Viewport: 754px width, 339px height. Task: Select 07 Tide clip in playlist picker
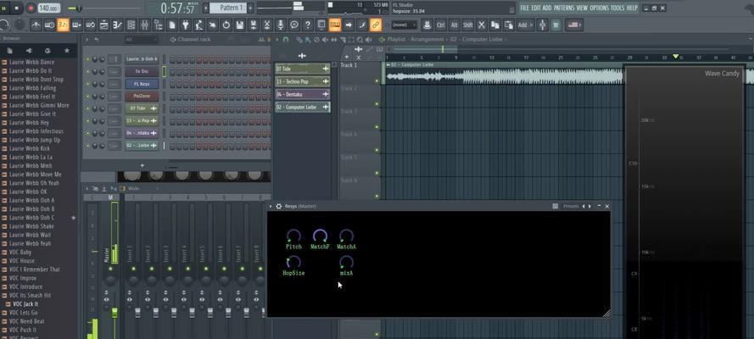point(303,69)
